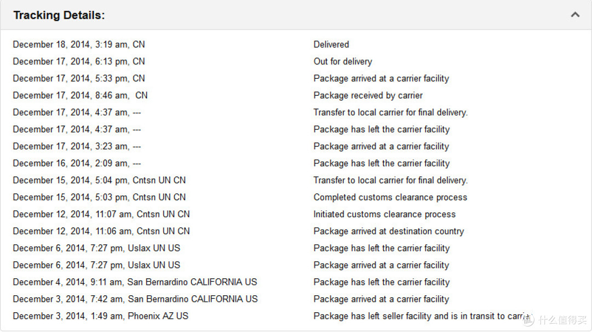Click December 16, 2:09 am entry
Viewport: 592px width, 332px height.
(x=77, y=163)
